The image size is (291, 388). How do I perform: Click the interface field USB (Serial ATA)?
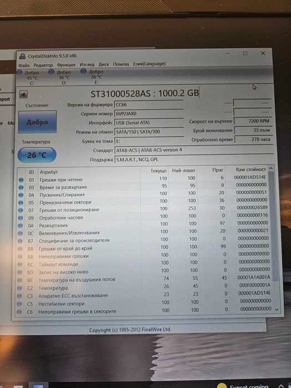(149, 122)
